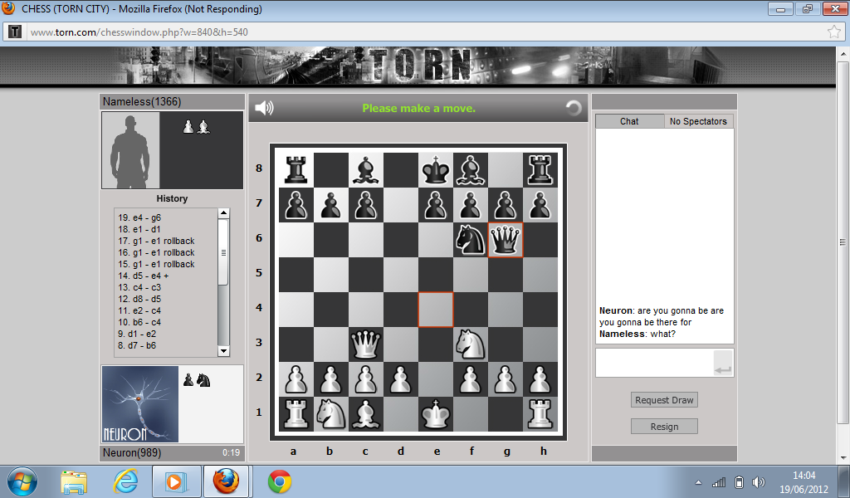Select the black queen on g6
The image size is (850, 498).
(506, 240)
